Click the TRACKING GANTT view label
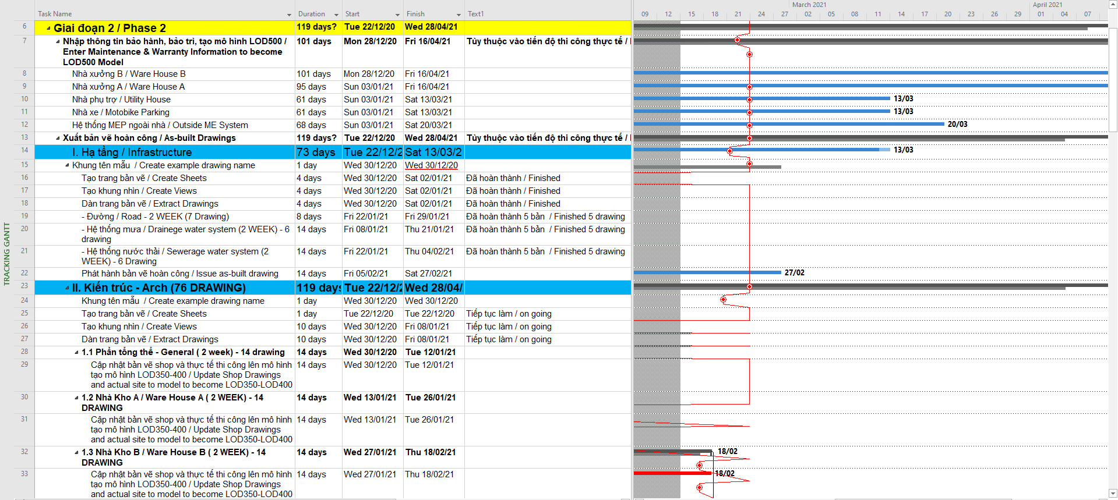 (7, 254)
